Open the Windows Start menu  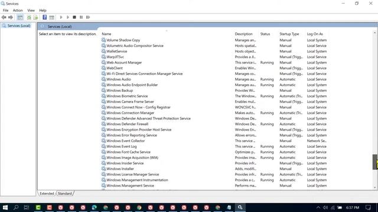pos(5,207)
